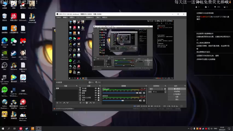233x131 pixels.
Task: Open the 视图(V) menu in OBS
Action: click(72, 17)
